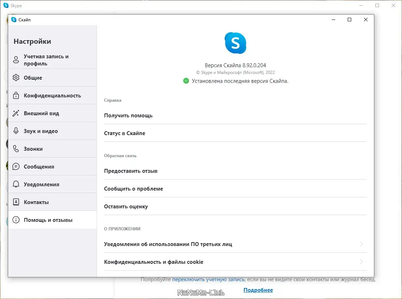This screenshot has height=299, width=402.
Task: Click the magic wand icon for Внешний вид
Action: pyautogui.click(x=16, y=113)
